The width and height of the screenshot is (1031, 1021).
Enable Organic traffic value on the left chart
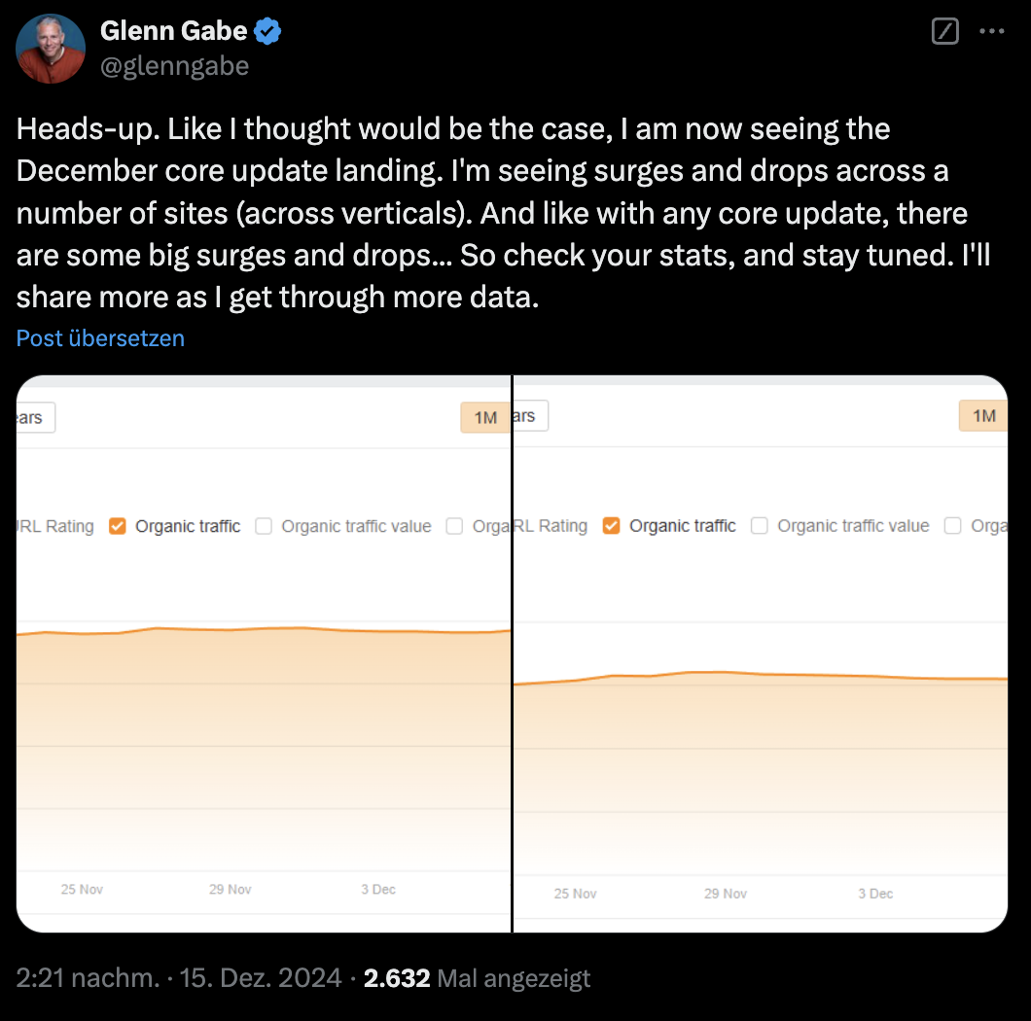[x=264, y=525]
